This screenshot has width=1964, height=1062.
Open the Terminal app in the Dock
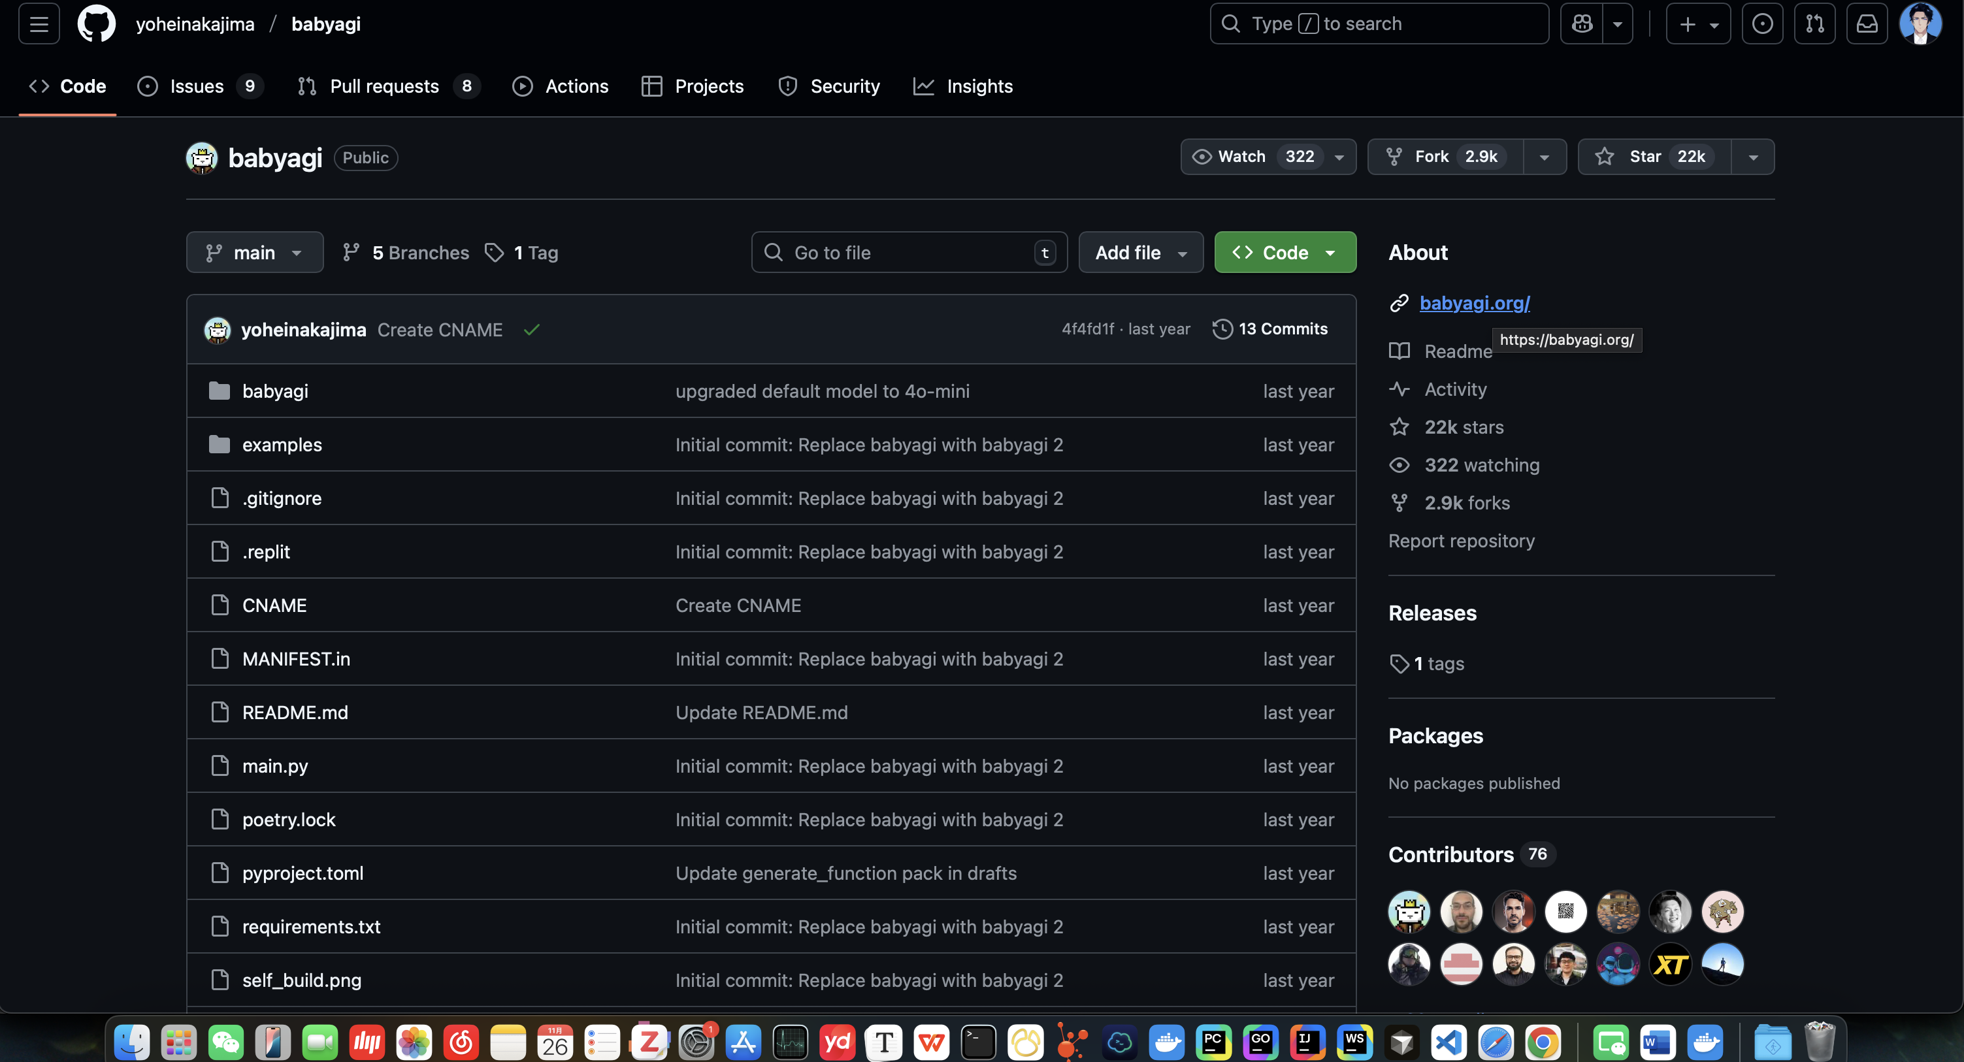(978, 1041)
